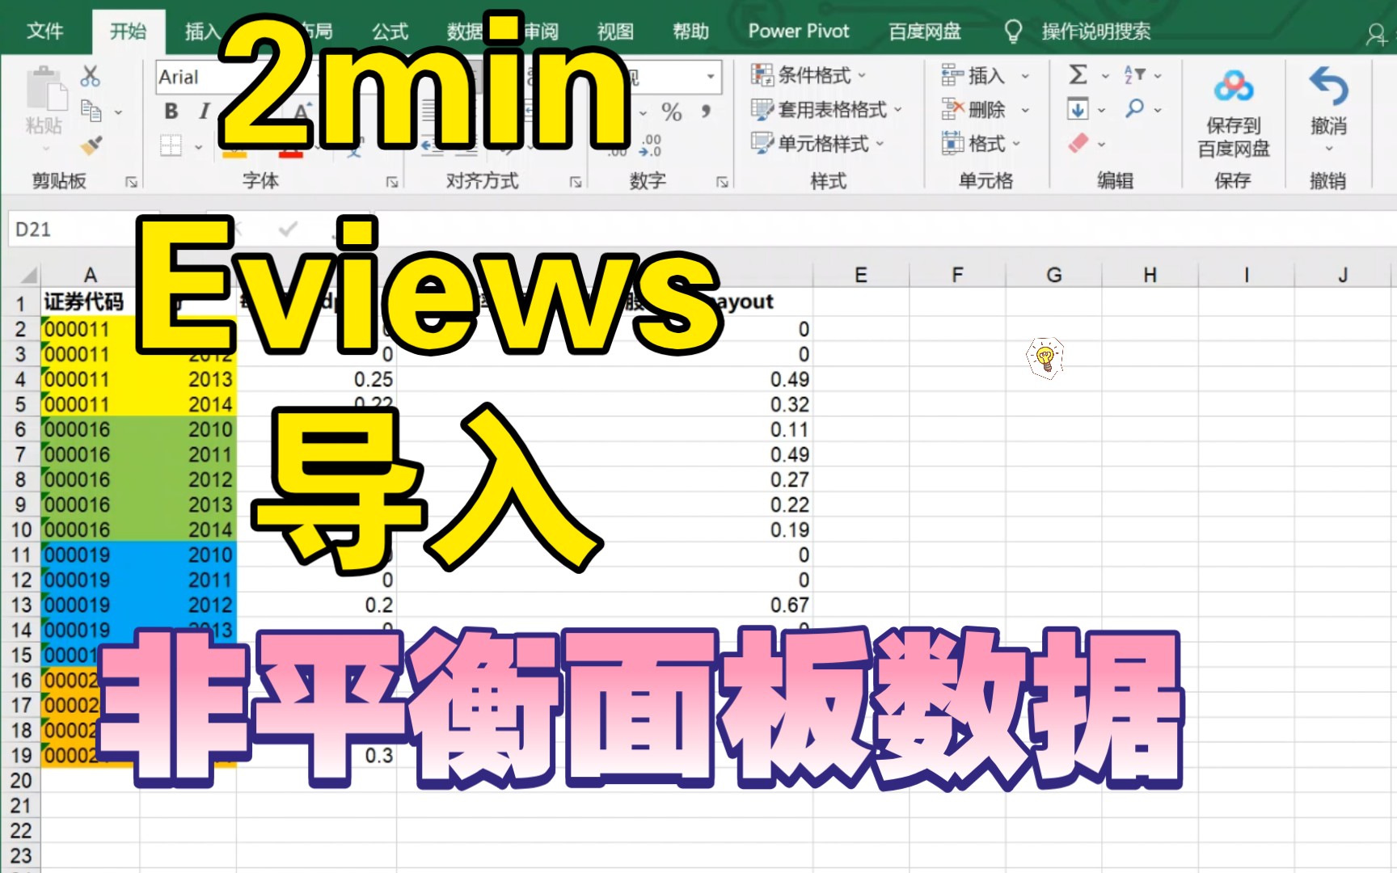Click the AutoSum sigma icon
Viewport: 1397px width, 873px height.
point(1078,74)
